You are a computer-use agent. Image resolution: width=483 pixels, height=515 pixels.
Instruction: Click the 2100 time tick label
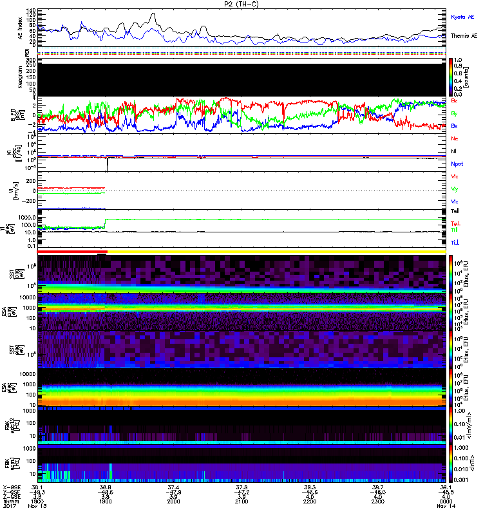[241, 501]
